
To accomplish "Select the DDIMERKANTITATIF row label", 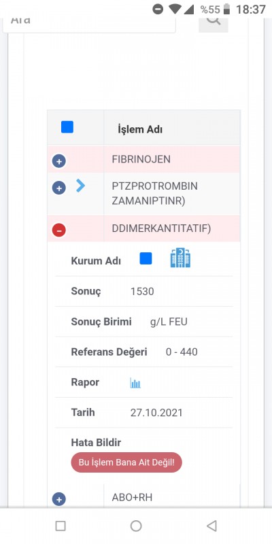I will pos(161,228).
